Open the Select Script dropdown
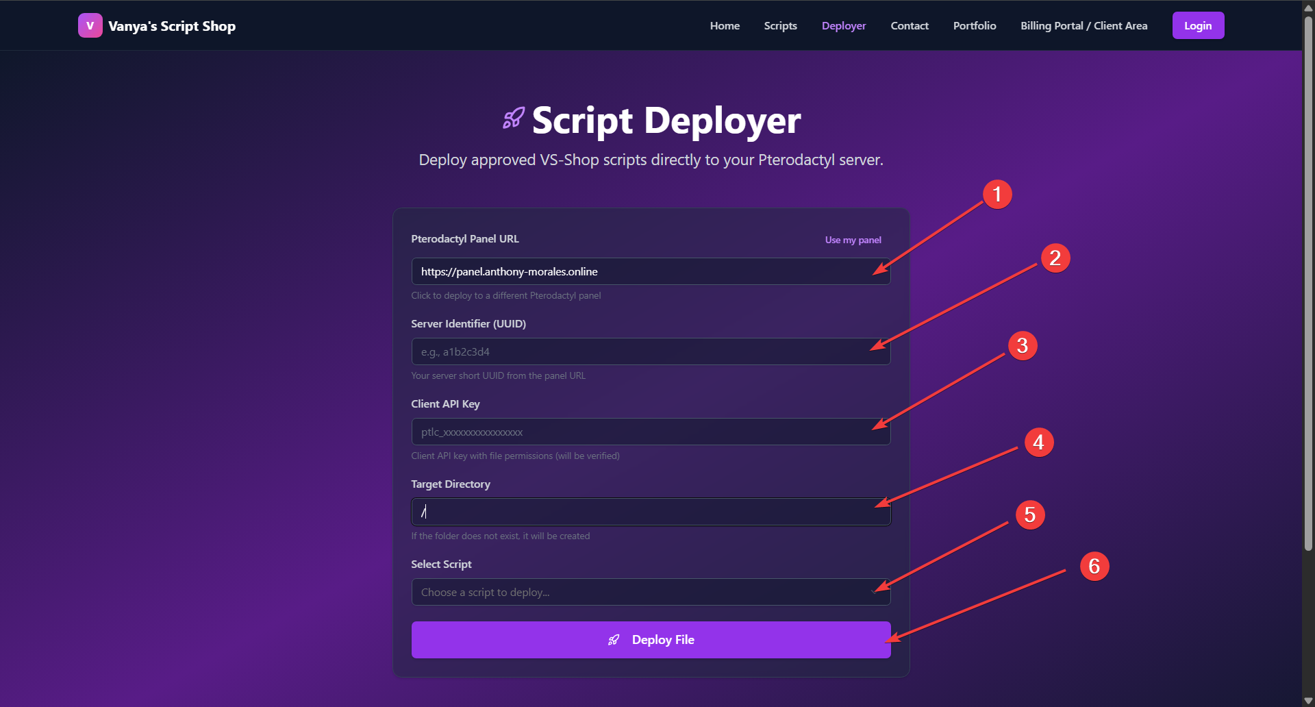Viewport: 1315px width, 707px height. (650, 592)
